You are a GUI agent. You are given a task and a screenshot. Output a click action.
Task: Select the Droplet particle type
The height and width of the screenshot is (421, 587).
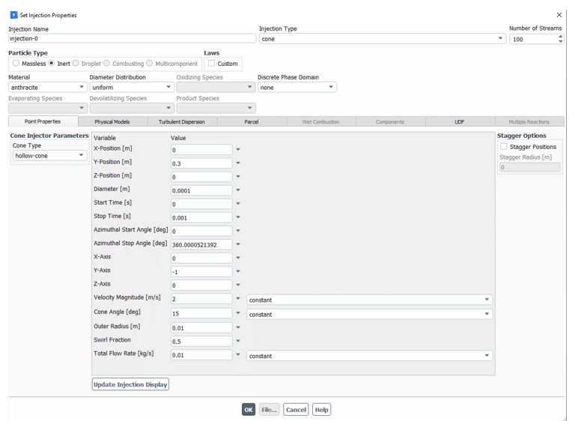[76, 64]
